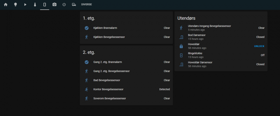Screen dimensions: 280x116
Task: Click the Hoveddør Dørsensor door icon
Action: click(x=181, y=64)
